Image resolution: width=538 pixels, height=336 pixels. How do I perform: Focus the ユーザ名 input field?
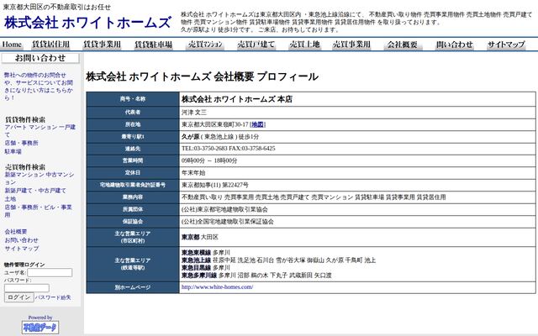coord(50,272)
